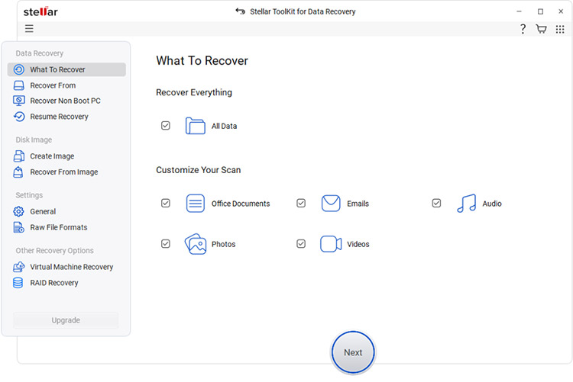Screen dimensions: 573x382
Task: Click the General settings gear icon
Action: [x=18, y=211]
